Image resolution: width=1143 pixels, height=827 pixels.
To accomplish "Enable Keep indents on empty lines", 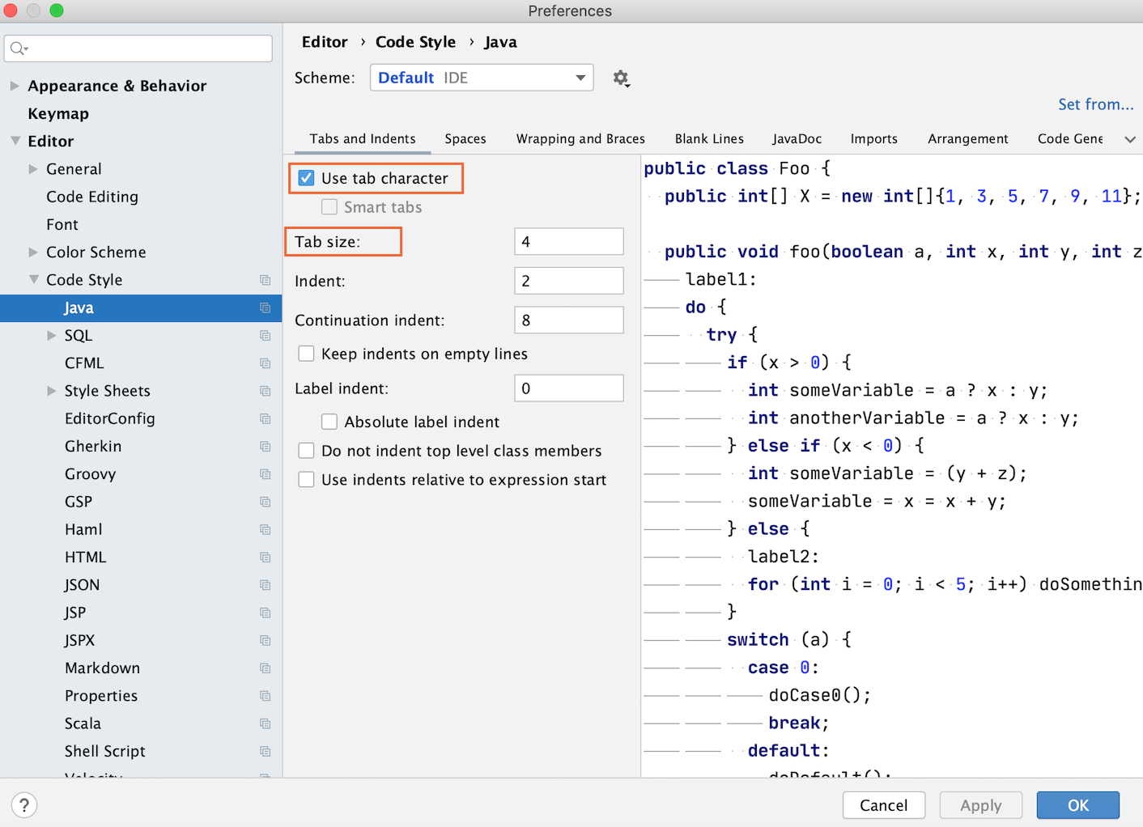I will [307, 354].
